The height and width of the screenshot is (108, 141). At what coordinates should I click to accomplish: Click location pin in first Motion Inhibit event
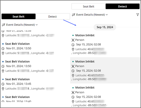(73, 49)
